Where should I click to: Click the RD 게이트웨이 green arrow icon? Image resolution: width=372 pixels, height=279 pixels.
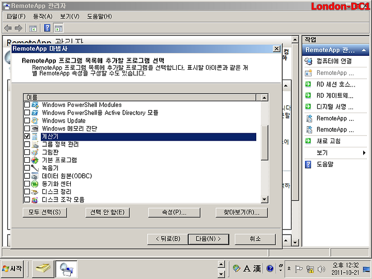pyautogui.click(x=308, y=96)
